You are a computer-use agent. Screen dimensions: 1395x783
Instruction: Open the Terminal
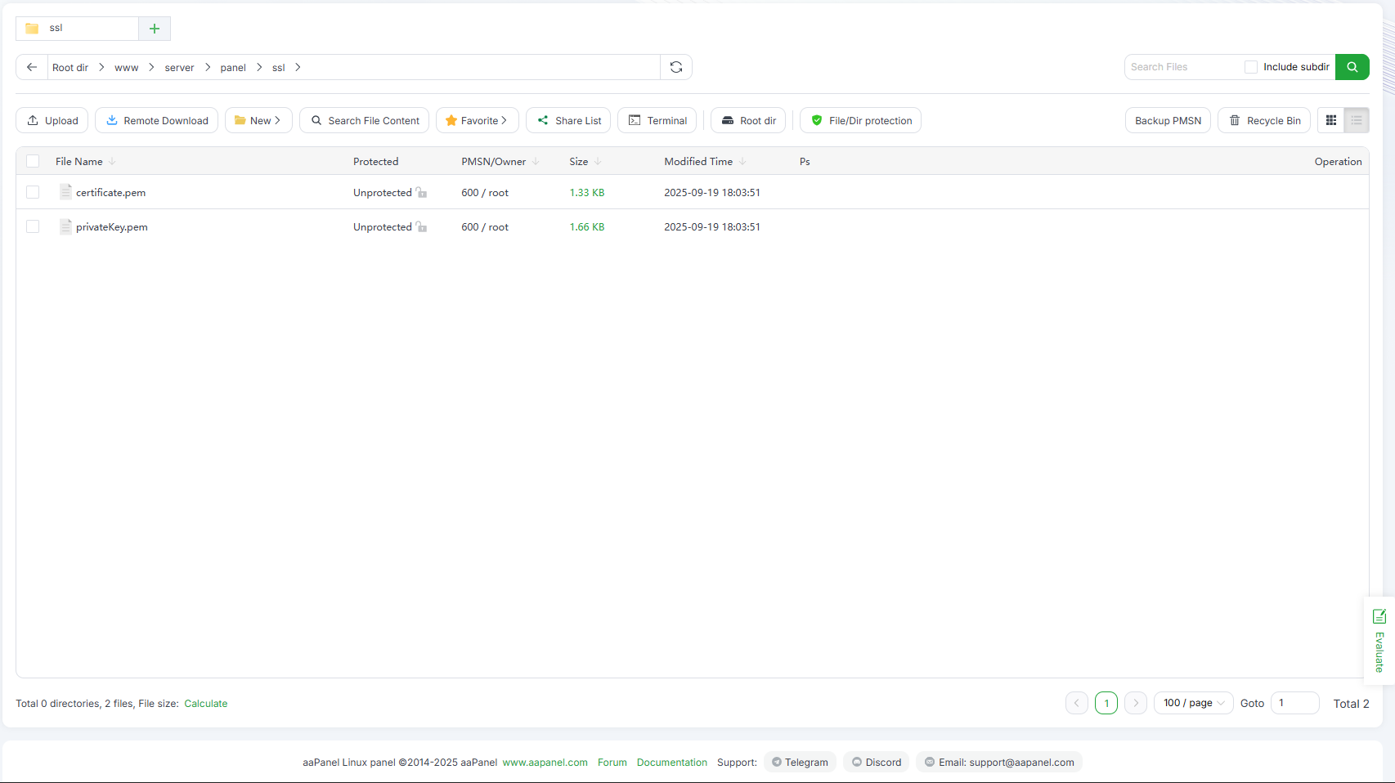pyautogui.click(x=657, y=120)
